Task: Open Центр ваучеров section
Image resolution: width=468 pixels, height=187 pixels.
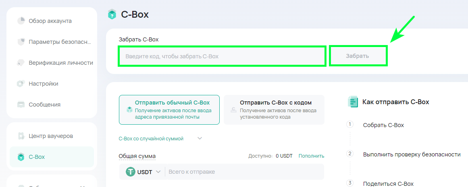Action: [x=51, y=136]
